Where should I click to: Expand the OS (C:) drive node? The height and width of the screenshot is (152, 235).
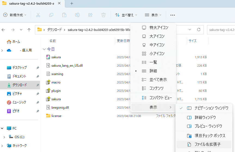[x=4, y=137]
